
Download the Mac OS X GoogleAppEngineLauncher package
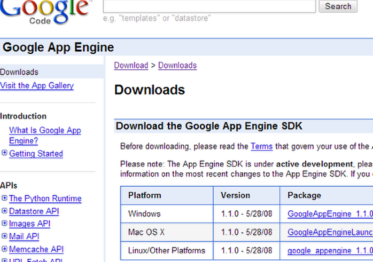[330, 232]
